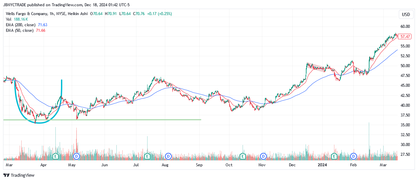Click the February dividend D marker
This screenshot has height=181, width=418.
[x=354, y=156]
